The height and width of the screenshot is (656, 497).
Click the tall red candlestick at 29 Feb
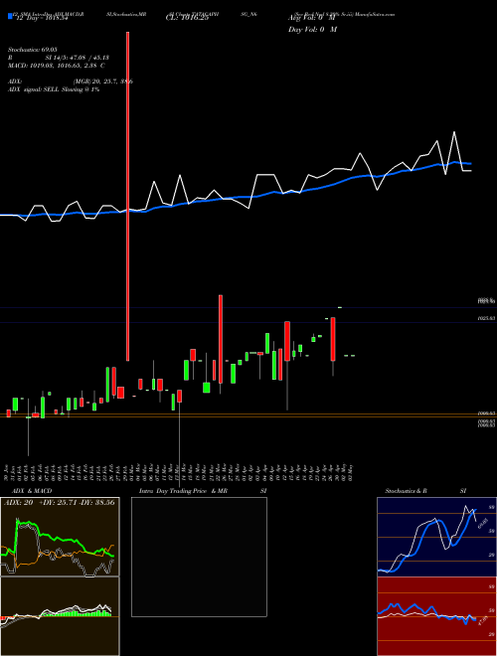(x=127, y=196)
